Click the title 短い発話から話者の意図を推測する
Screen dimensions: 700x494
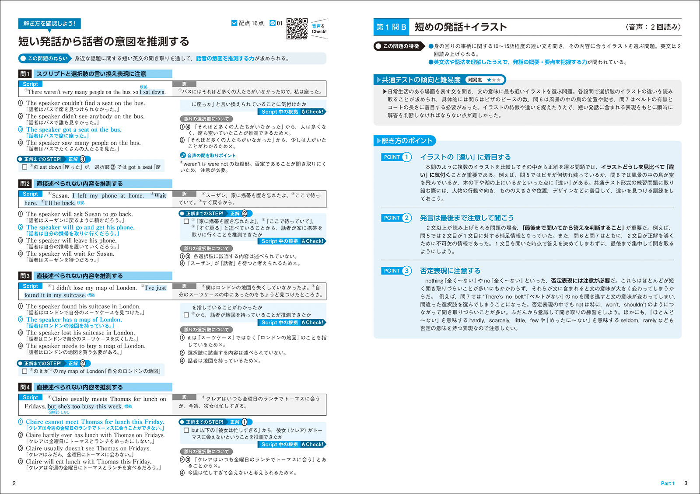point(104,42)
